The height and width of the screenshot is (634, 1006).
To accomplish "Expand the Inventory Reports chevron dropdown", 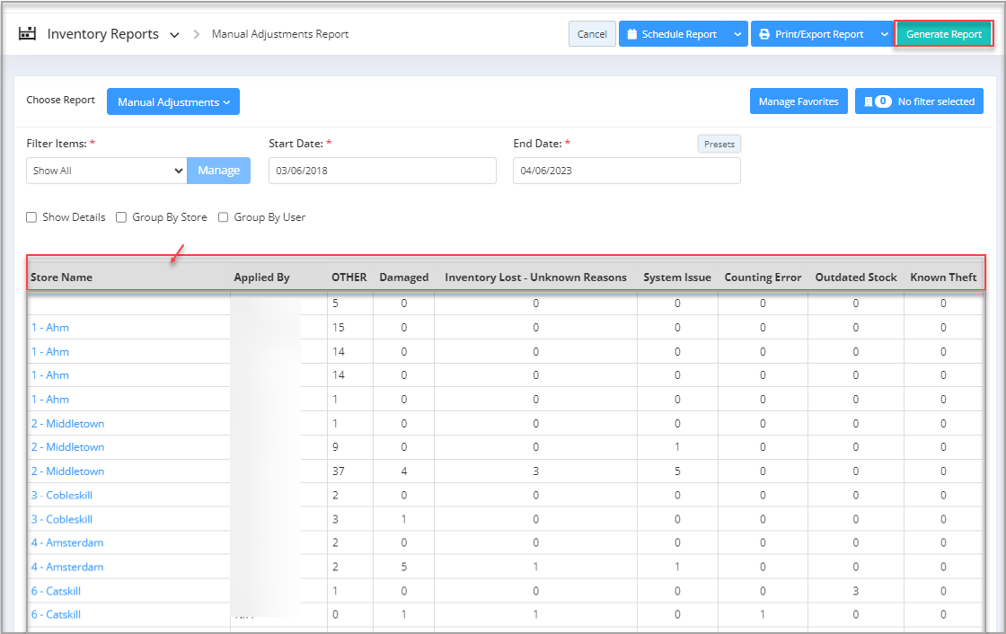I will pyautogui.click(x=174, y=35).
